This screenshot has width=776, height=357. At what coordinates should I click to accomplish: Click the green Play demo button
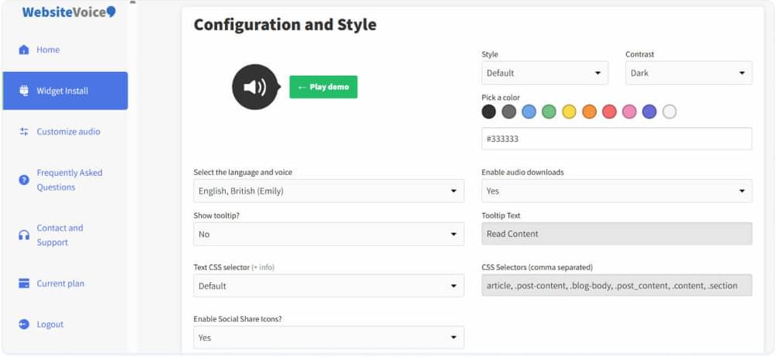click(x=323, y=87)
